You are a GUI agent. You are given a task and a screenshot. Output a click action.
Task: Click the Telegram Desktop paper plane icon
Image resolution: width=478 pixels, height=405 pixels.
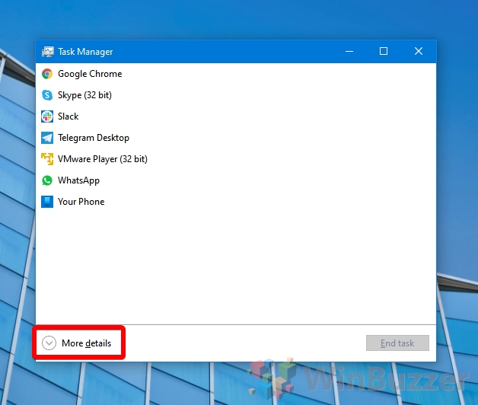click(x=47, y=138)
